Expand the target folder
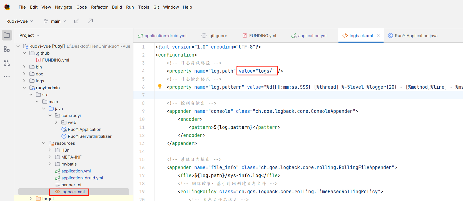 pos(31,199)
